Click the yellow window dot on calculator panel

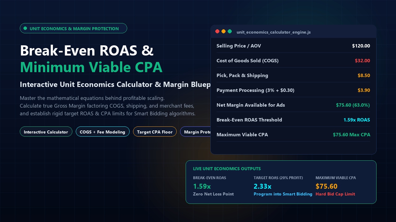223,31
